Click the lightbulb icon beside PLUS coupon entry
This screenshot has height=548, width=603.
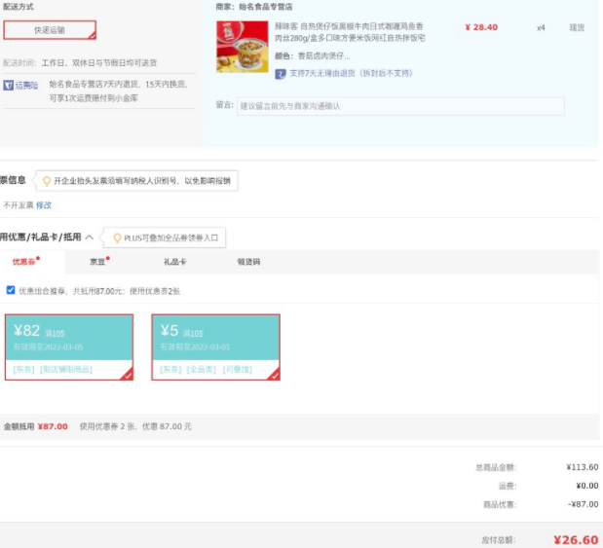click(117, 237)
